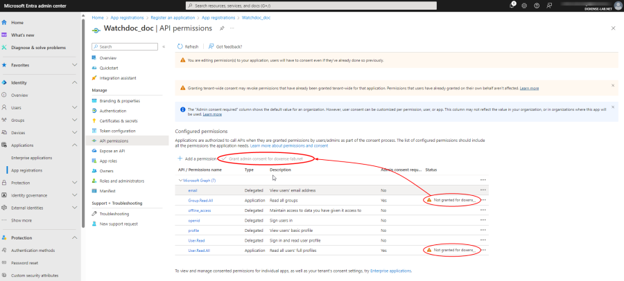Dismiss the tenant-wide consent warning banner
Screen dimensions: 624x281
coord(613,86)
